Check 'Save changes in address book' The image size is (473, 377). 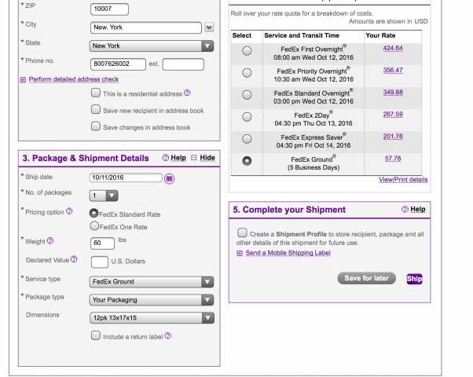point(96,126)
